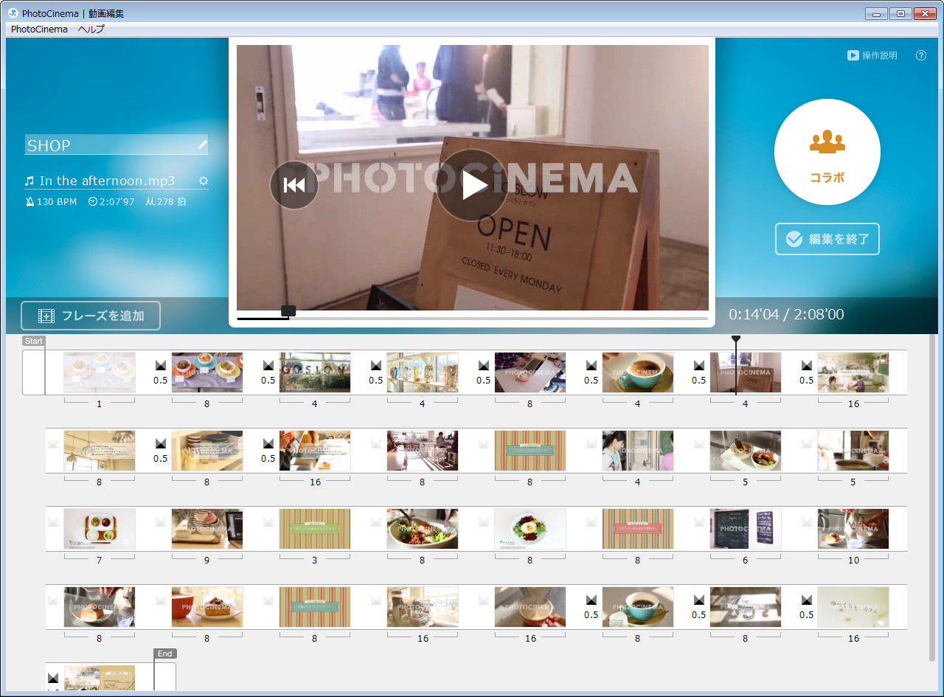The height and width of the screenshot is (697, 944).
Task: Click the timeline playhead marker above the OPEN sign clip
Action: pyautogui.click(x=735, y=339)
